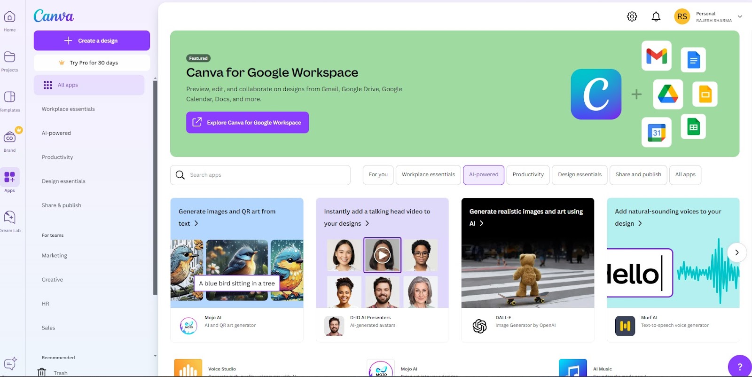The height and width of the screenshot is (377, 752).
Task: Click the Search apps input field
Action: [x=260, y=175]
